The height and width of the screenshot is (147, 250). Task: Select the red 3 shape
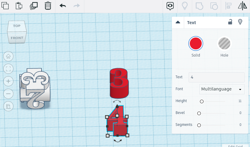(x=119, y=83)
